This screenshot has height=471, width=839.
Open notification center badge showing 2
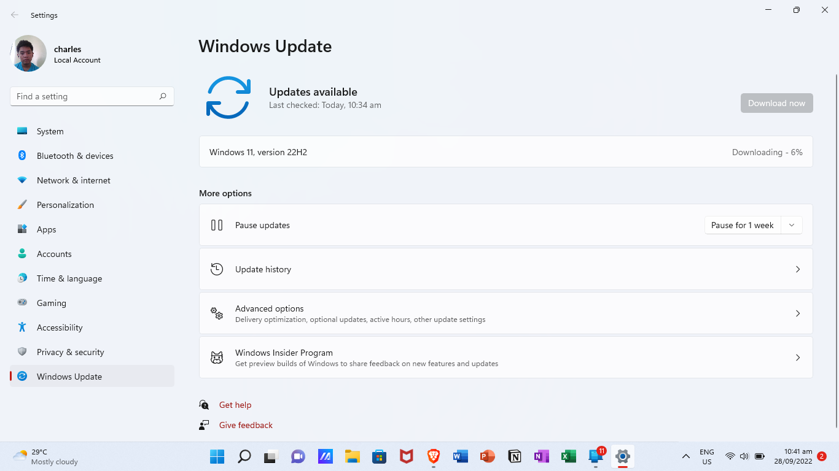(822, 456)
